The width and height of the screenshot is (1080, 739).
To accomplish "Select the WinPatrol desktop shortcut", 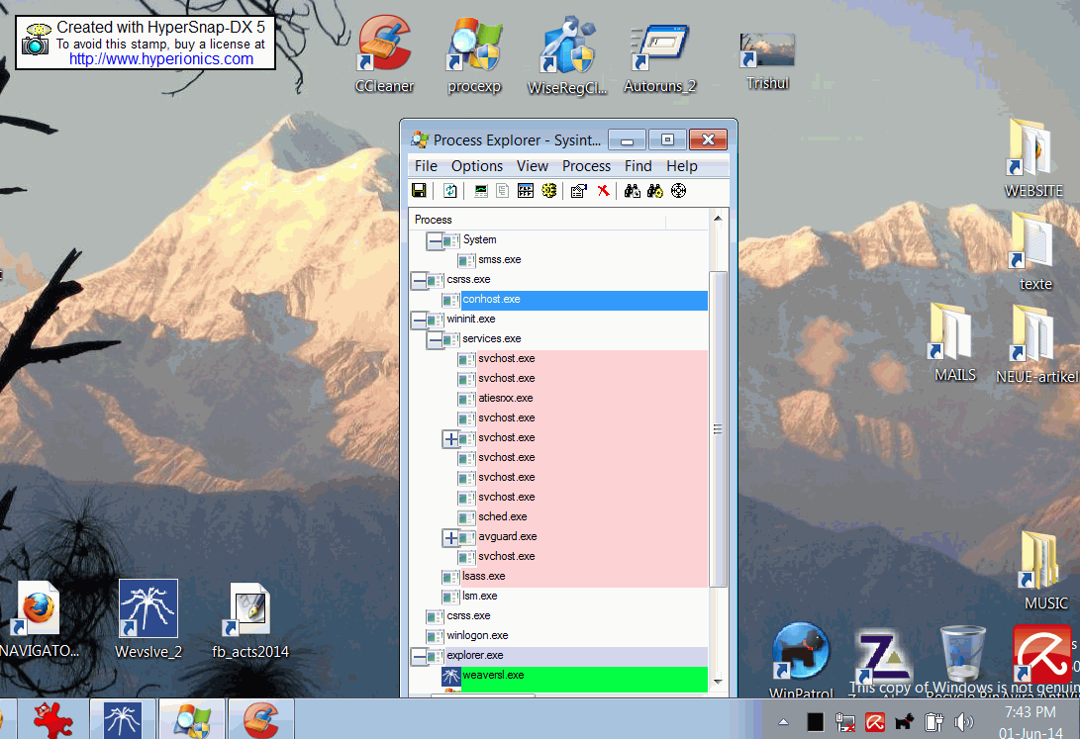I will pyautogui.click(x=801, y=661).
